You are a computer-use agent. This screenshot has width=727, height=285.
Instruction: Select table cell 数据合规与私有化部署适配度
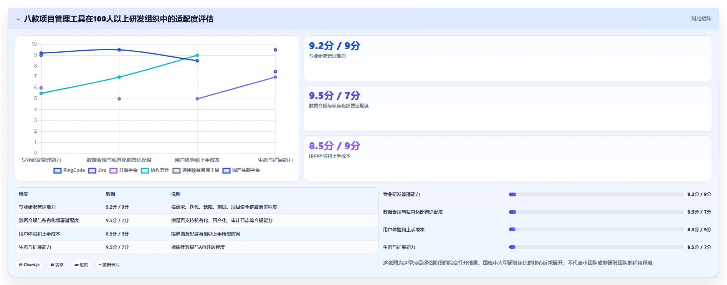tap(49, 221)
